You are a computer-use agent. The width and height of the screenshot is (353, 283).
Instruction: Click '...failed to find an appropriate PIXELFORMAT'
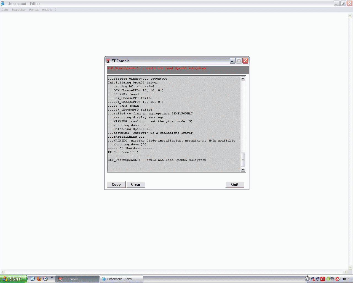click(x=150, y=114)
